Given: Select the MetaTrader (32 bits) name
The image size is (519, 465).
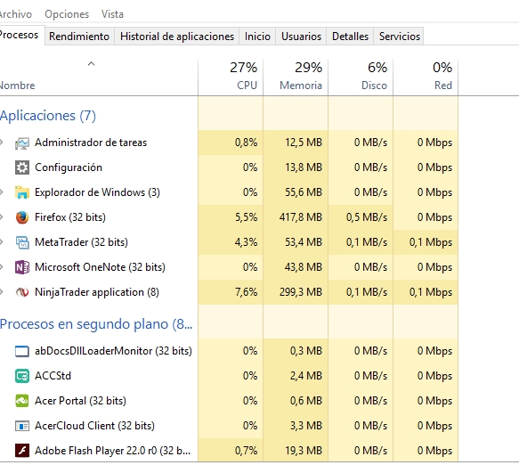Looking at the screenshot, I should click(x=81, y=242).
